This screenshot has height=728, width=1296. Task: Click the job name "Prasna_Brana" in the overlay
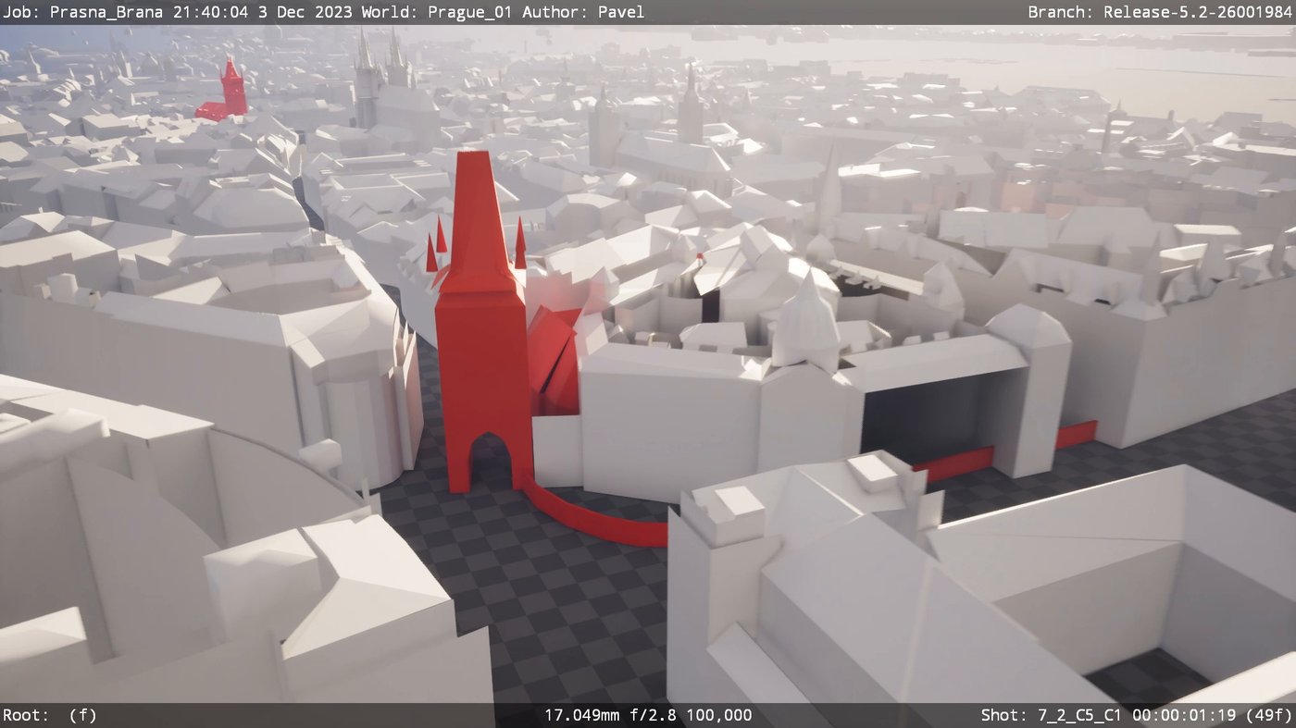[106, 12]
